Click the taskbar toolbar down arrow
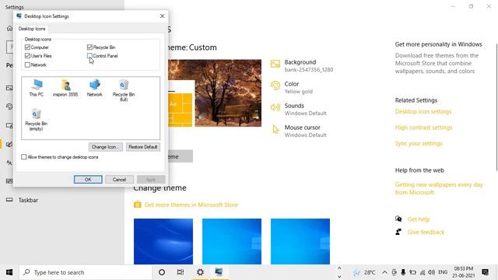This screenshot has height=280, width=498. (339, 277)
